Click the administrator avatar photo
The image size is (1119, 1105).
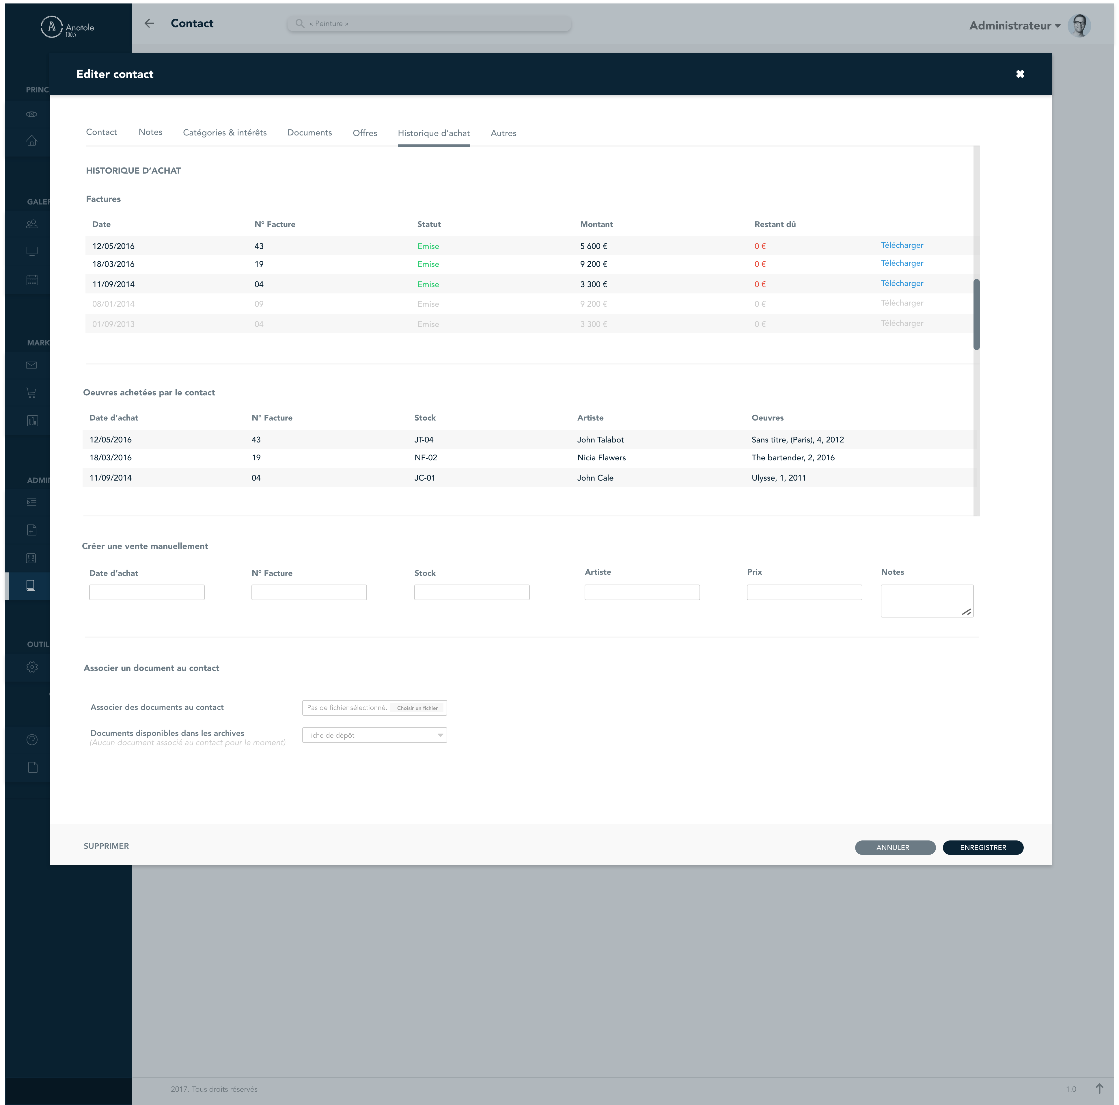1079,25
